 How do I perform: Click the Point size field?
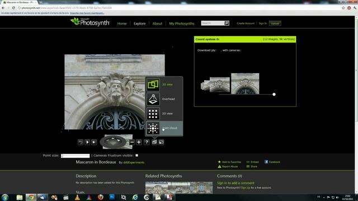(x=75, y=156)
